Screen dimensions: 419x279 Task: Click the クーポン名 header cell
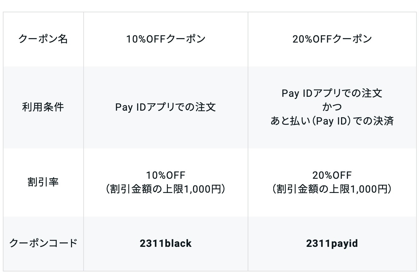point(43,39)
